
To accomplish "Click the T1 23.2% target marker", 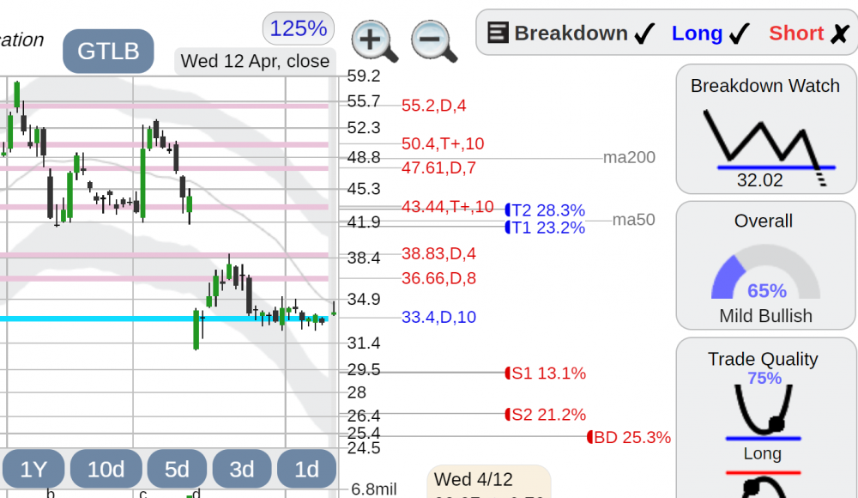I will pyautogui.click(x=546, y=228).
